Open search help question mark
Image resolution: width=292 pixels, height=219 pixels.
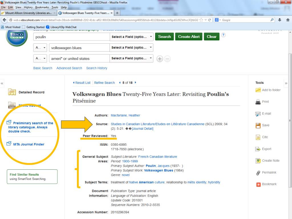pyautogui.click(x=223, y=35)
